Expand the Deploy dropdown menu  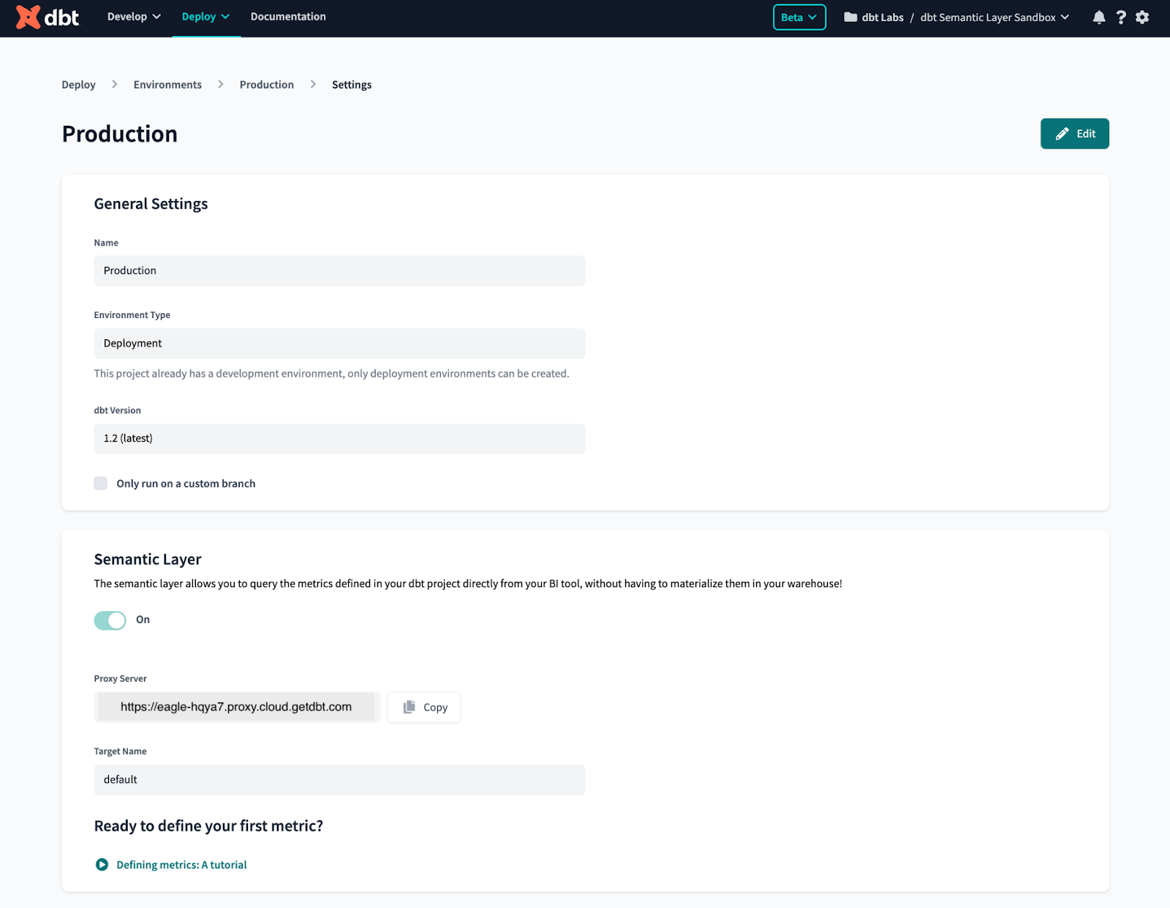(x=205, y=17)
